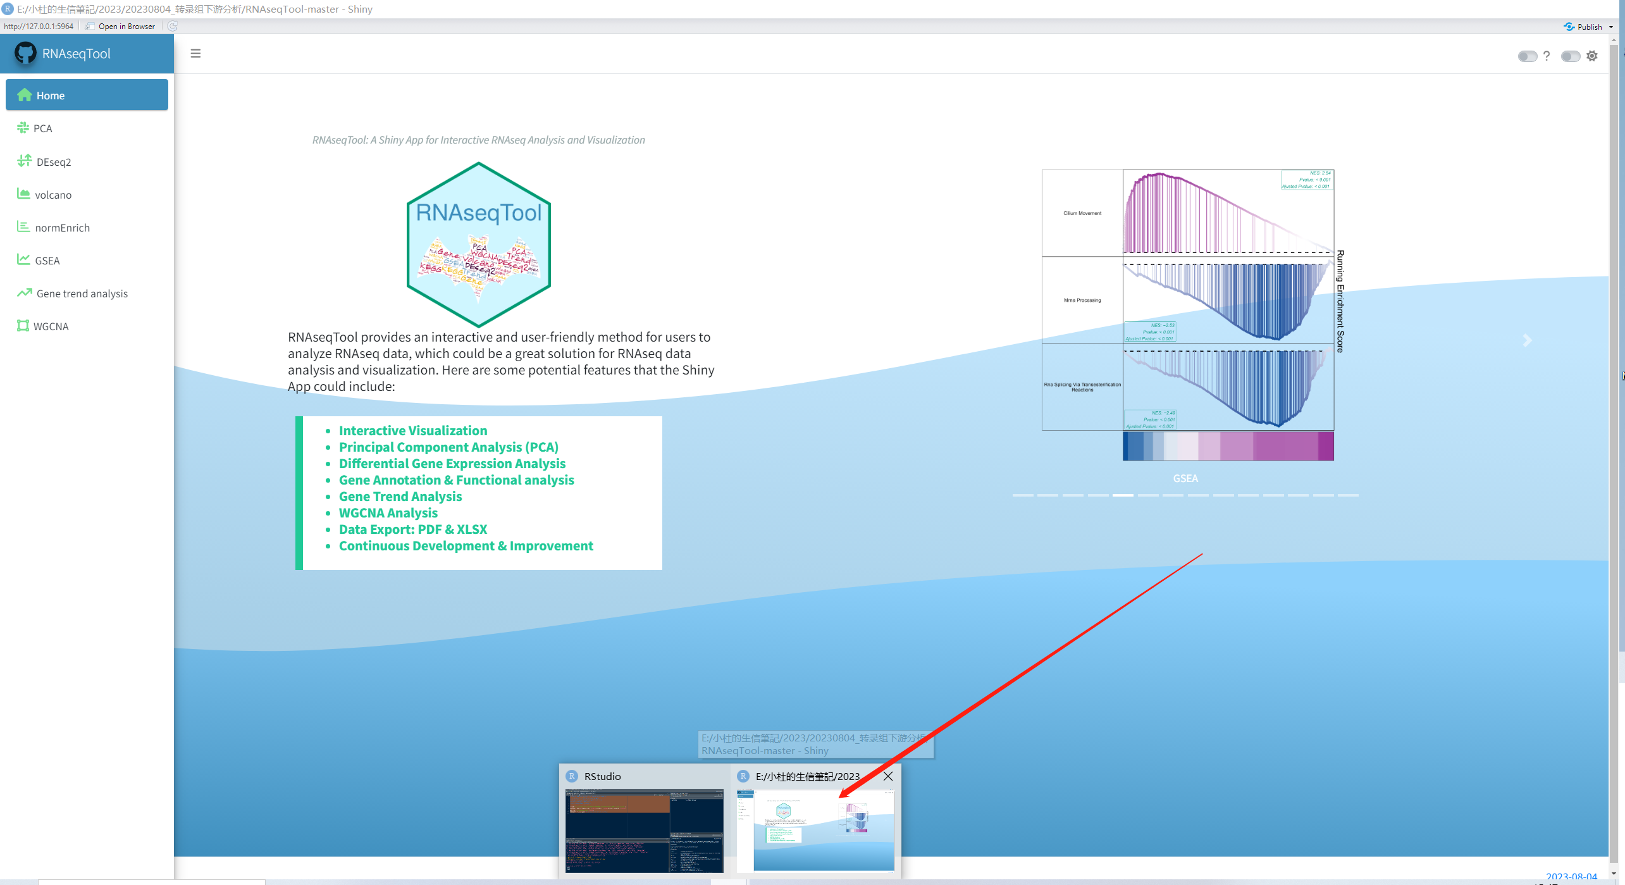Click the WGCNA sidebar icon
This screenshot has width=1625, height=885.
coord(23,326)
